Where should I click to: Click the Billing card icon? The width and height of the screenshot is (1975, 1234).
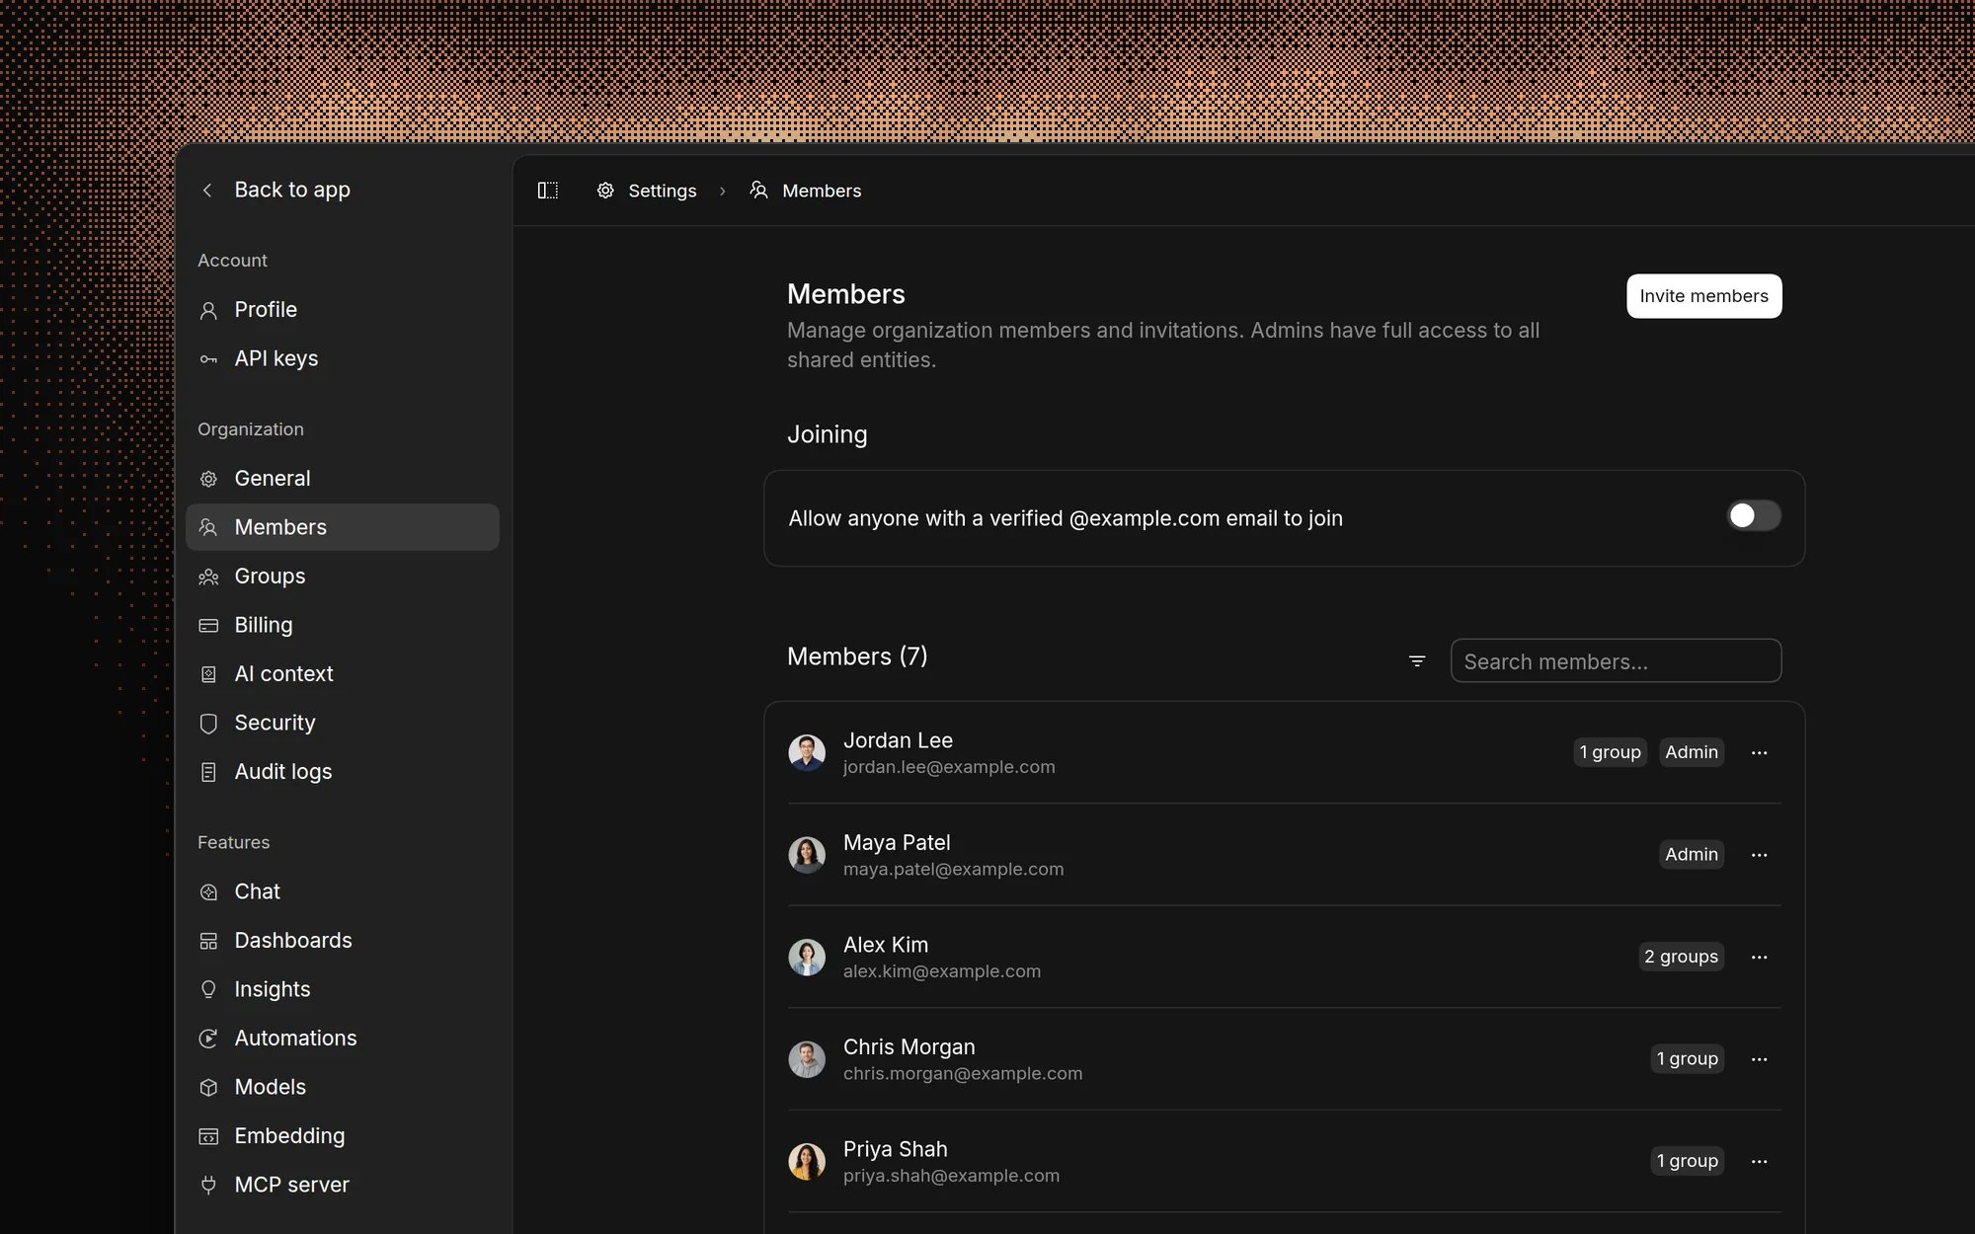click(x=208, y=626)
